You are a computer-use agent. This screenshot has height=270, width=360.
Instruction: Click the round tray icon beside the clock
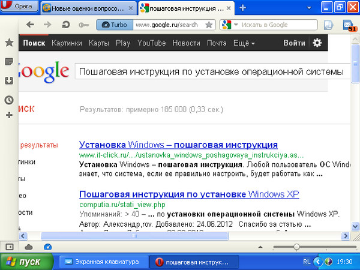click(329, 262)
